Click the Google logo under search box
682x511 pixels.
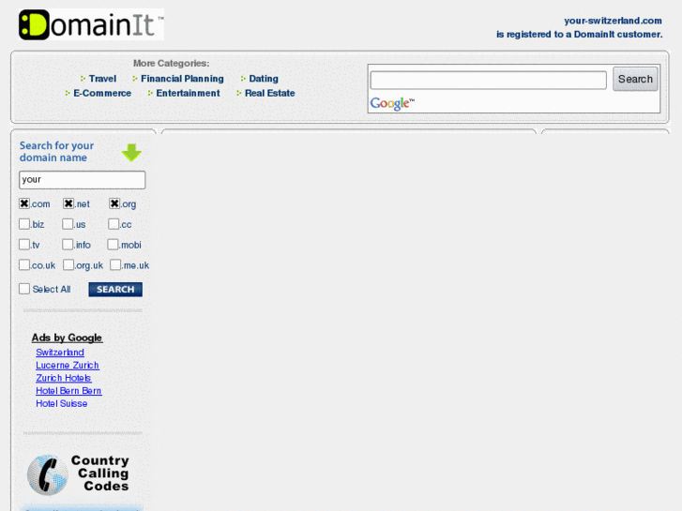tap(392, 103)
